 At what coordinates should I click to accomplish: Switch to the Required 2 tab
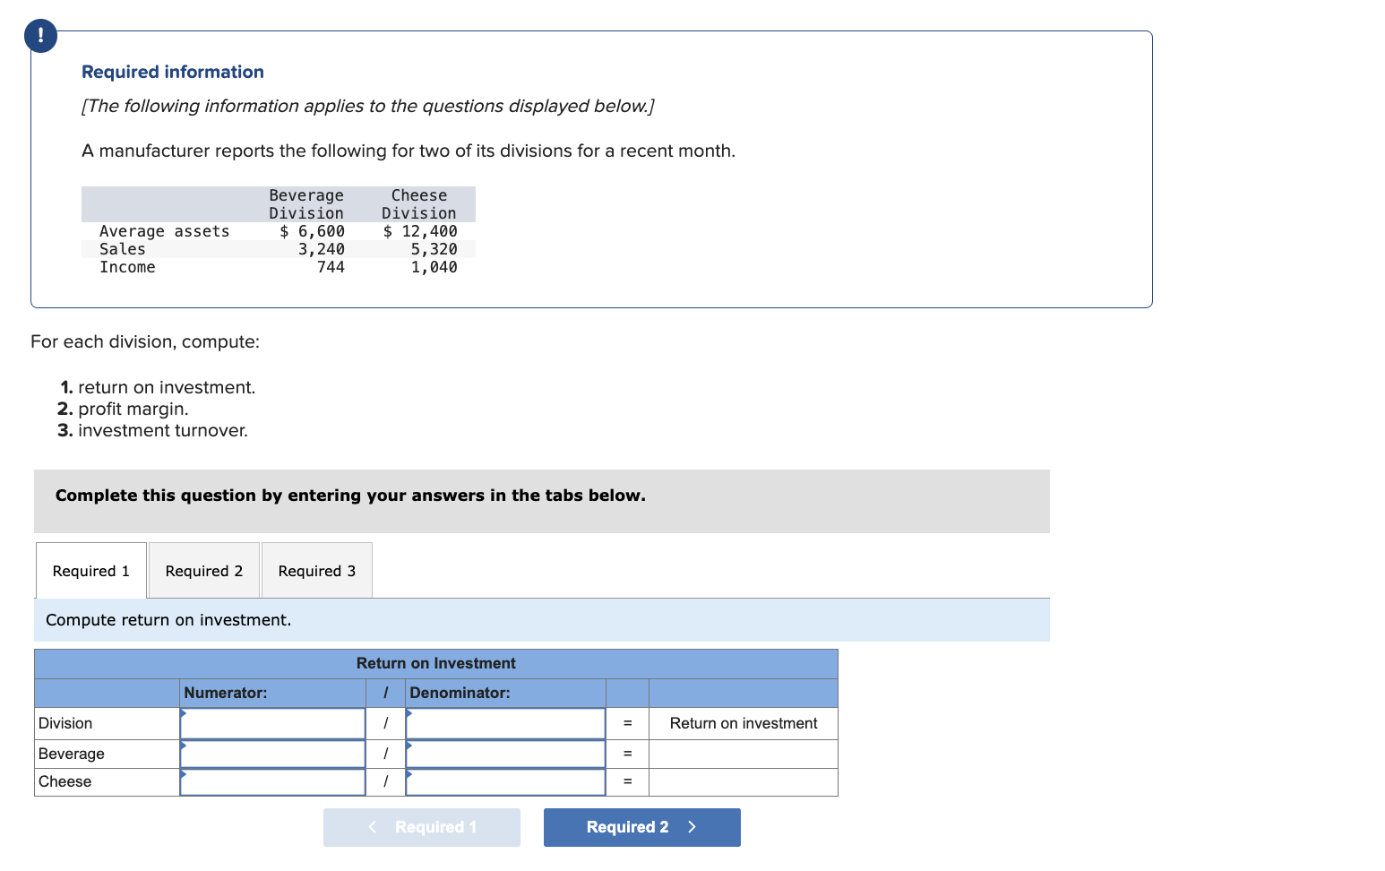(x=203, y=570)
